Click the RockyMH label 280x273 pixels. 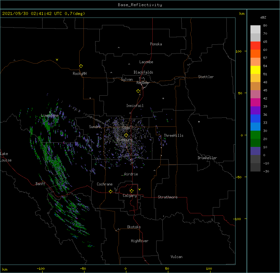[80, 74]
